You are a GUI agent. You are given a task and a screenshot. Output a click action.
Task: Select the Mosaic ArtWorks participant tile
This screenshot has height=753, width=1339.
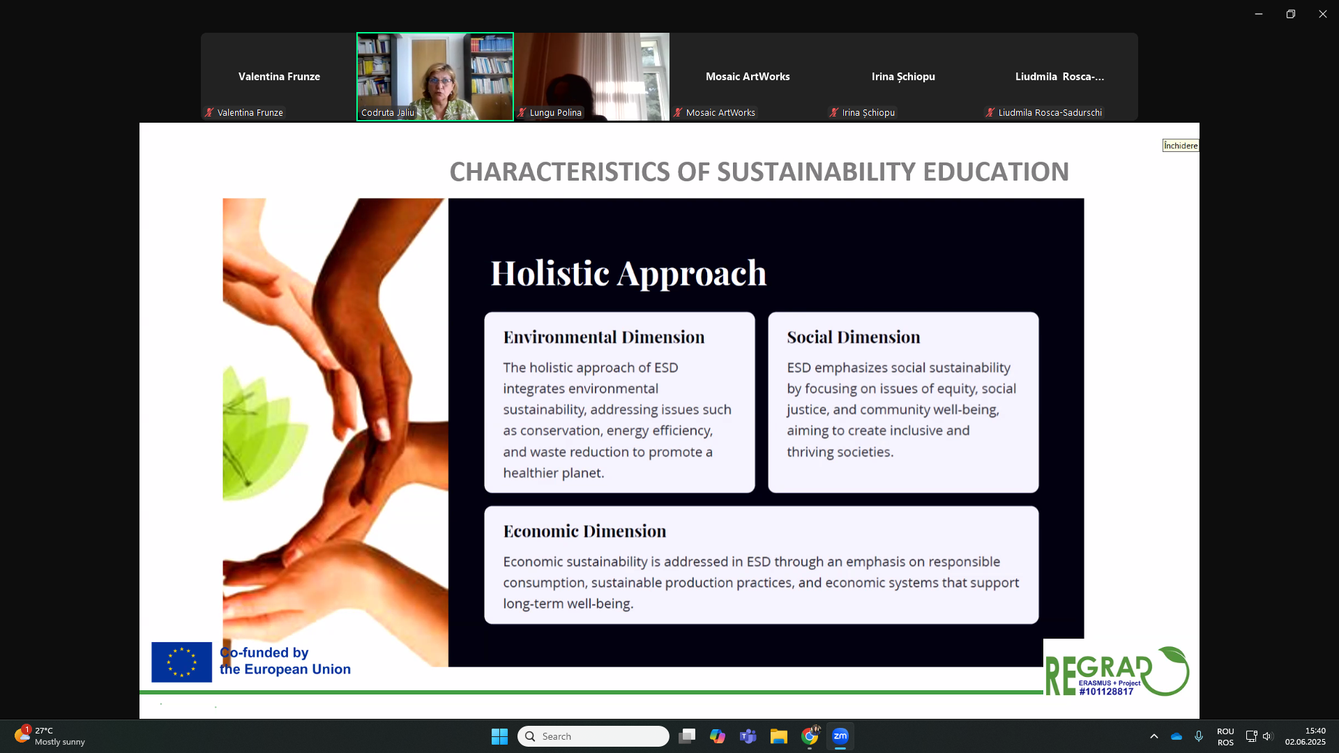pos(748,77)
